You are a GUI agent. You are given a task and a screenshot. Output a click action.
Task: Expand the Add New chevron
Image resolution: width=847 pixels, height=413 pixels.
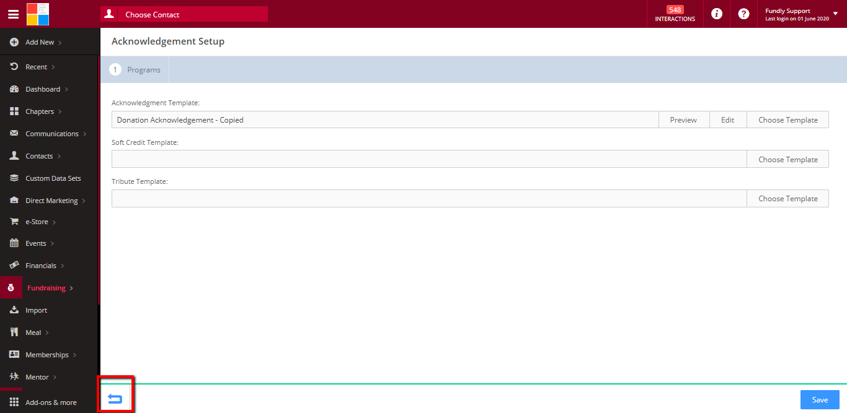click(60, 43)
